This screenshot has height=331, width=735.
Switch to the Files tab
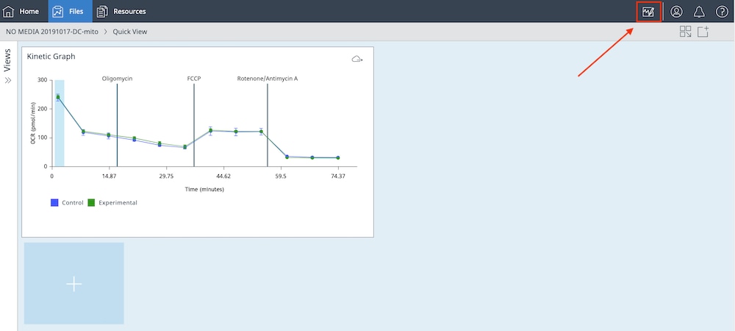tap(70, 11)
